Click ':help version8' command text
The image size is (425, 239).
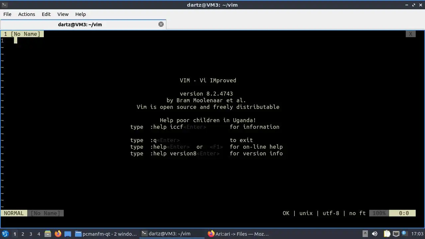coord(173,153)
